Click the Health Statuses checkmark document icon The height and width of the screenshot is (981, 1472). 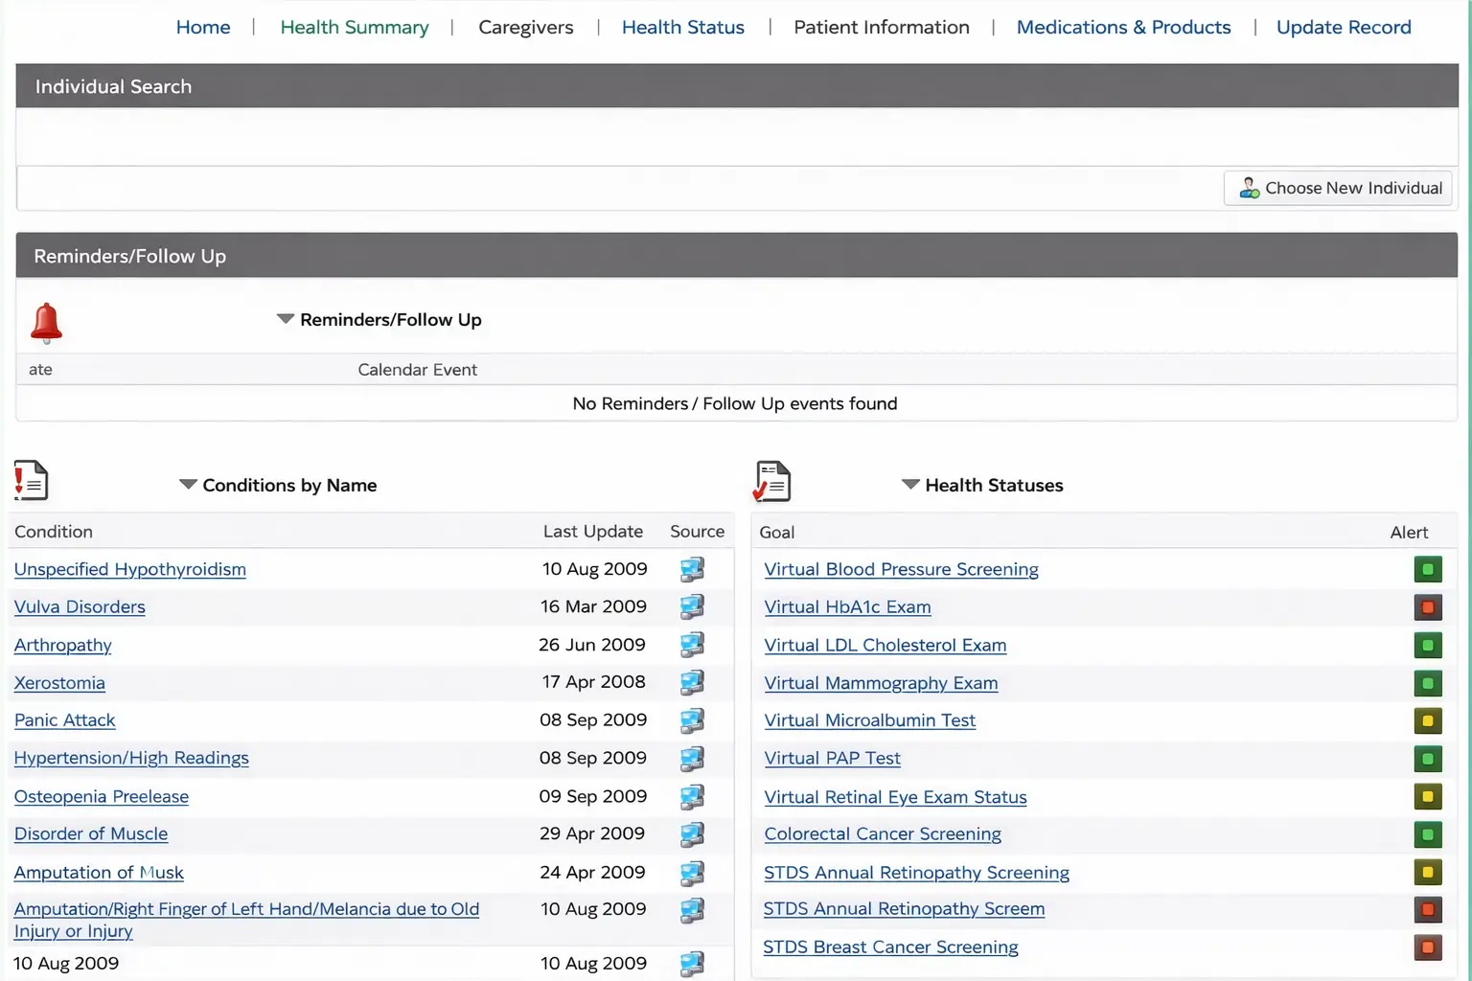771,480
